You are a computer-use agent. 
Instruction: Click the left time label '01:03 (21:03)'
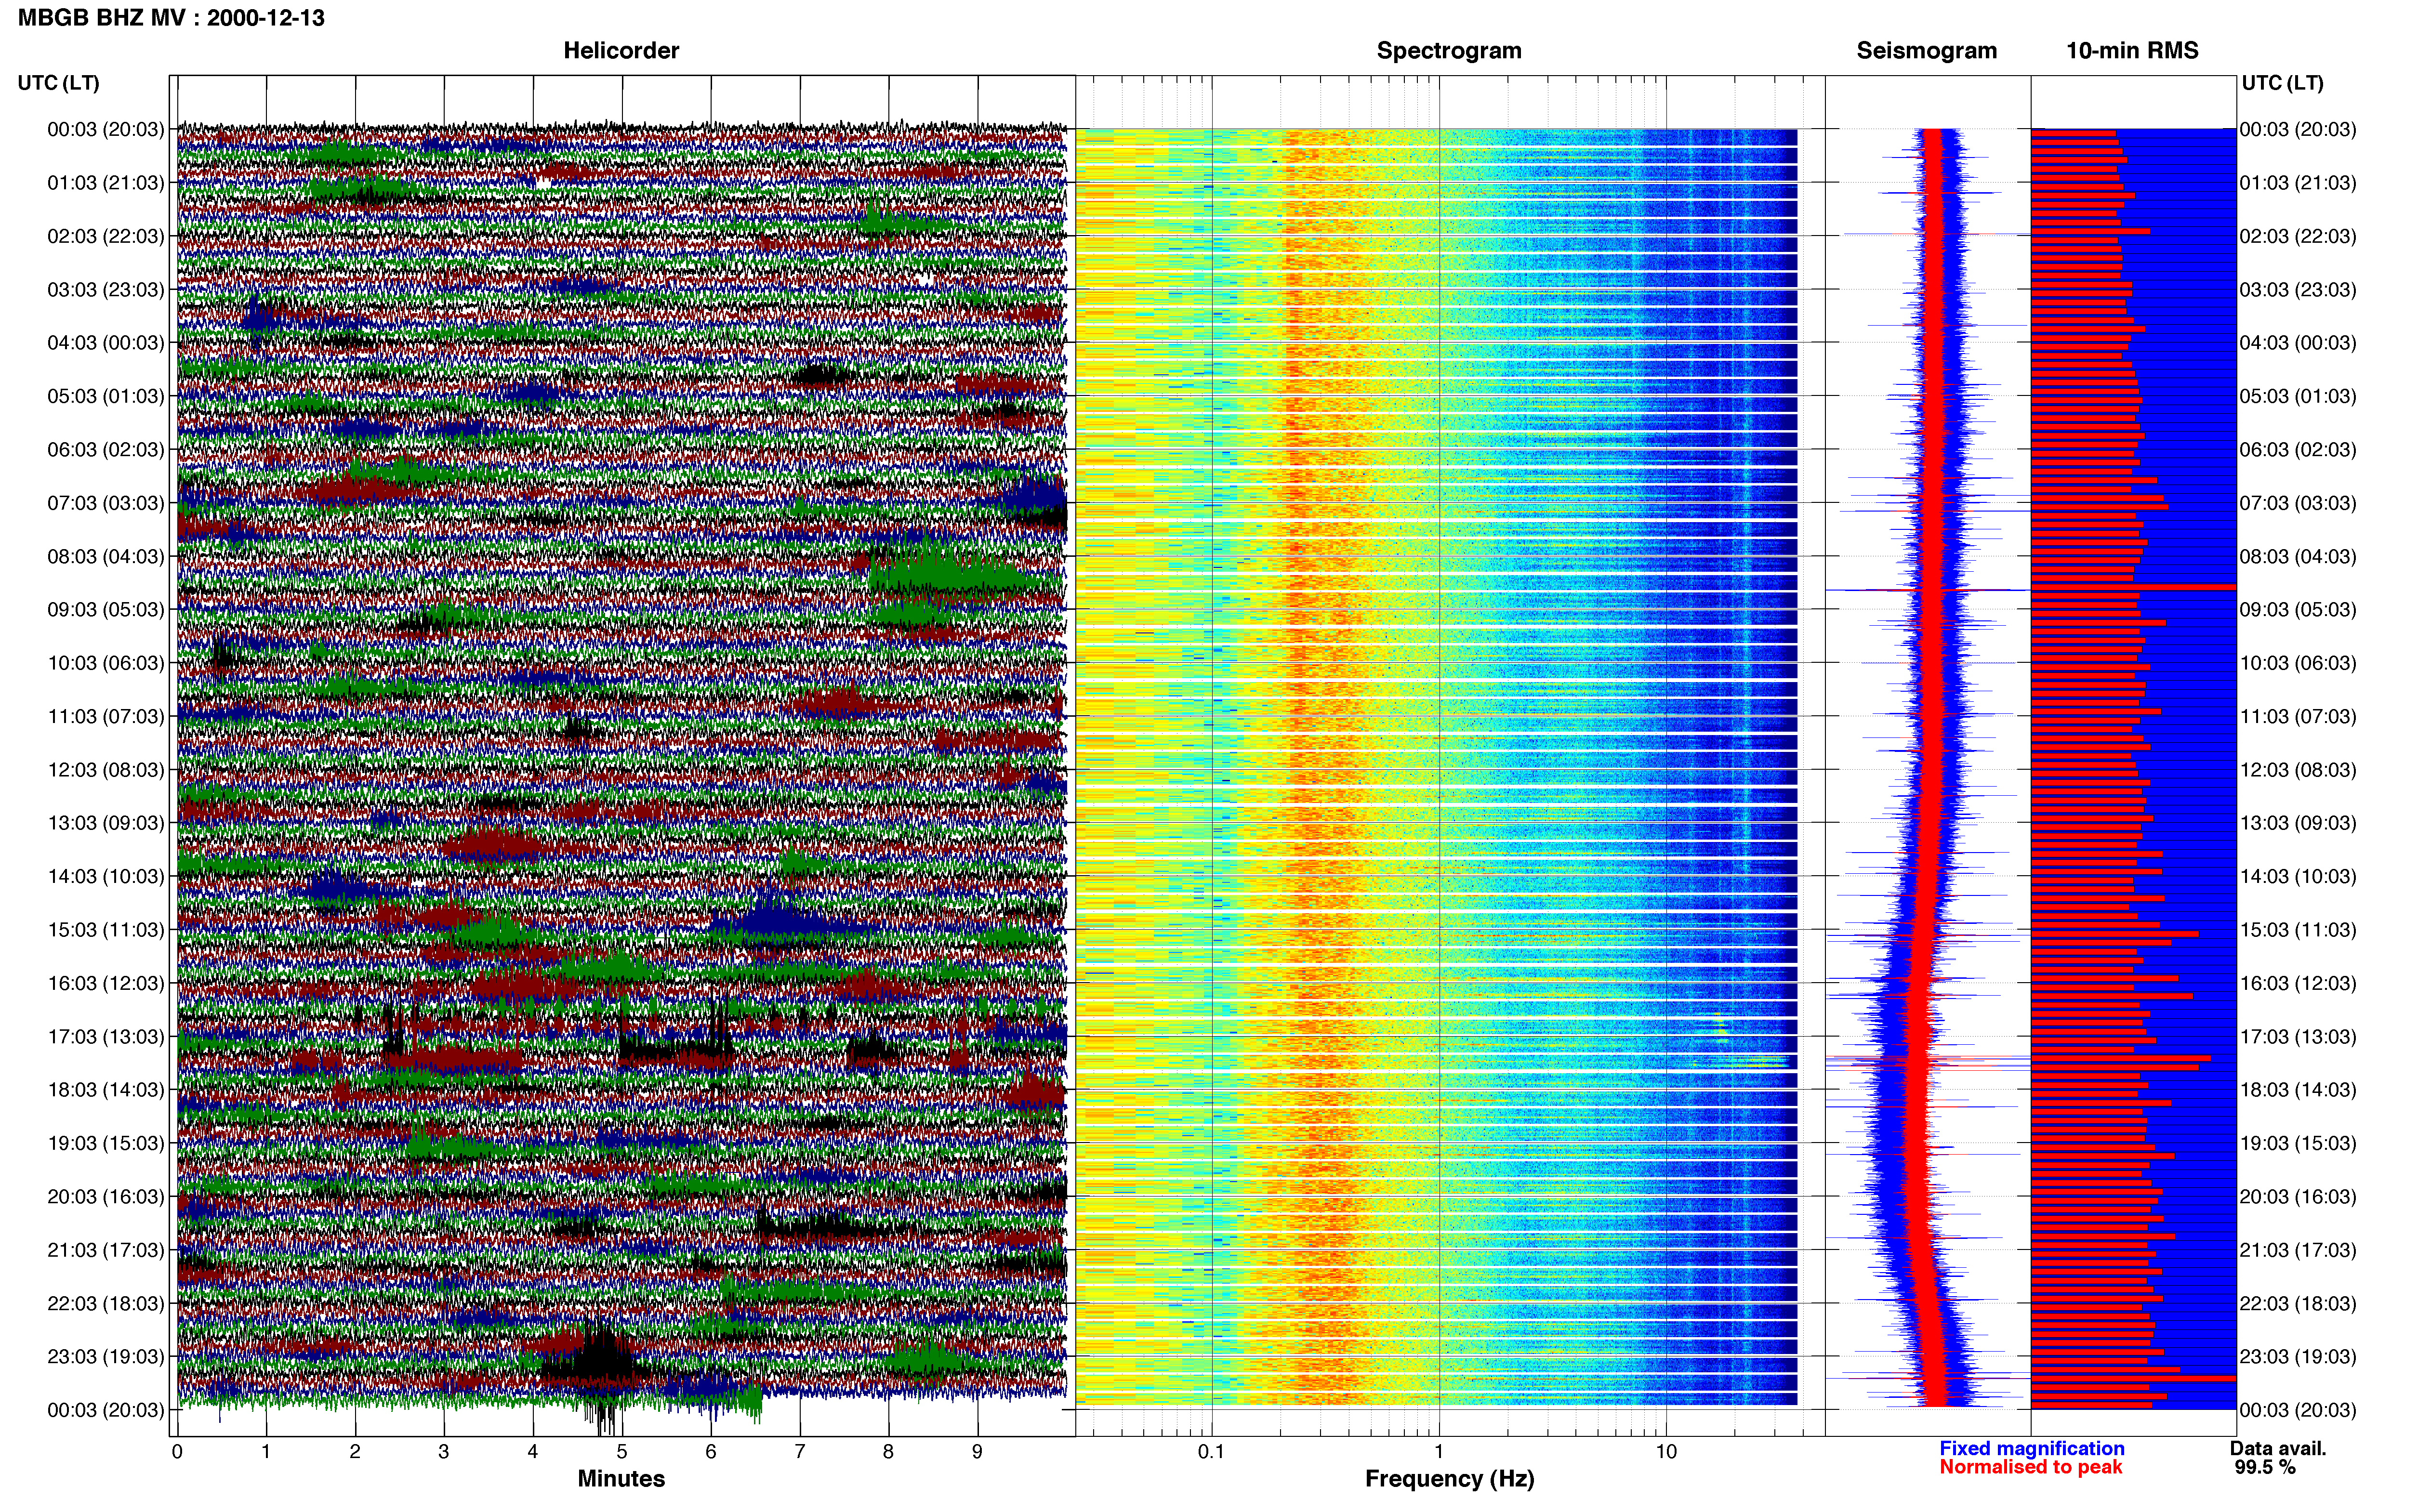(x=106, y=183)
